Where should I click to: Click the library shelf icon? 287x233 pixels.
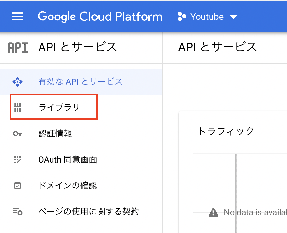coord(17,107)
